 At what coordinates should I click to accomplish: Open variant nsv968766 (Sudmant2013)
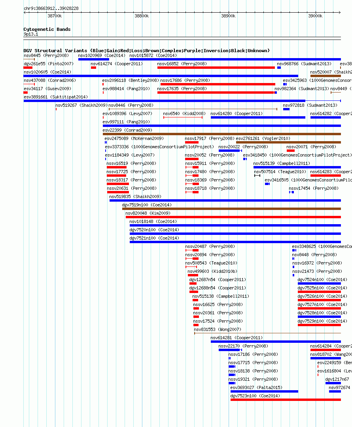pyautogui.click(x=304, y=64)
